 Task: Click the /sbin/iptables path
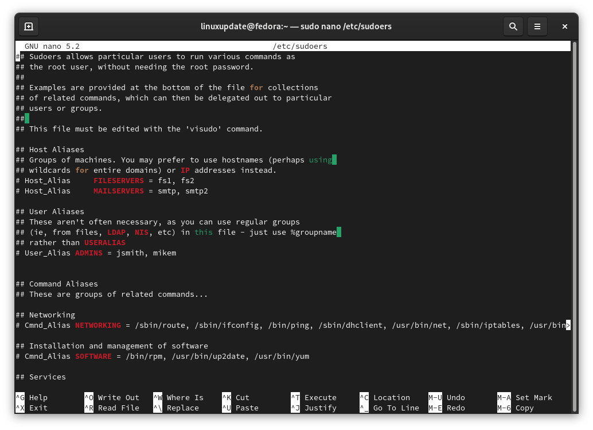pos(488,325)
